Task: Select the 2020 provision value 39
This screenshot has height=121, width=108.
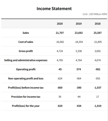Action: click(x=60, y=97)
